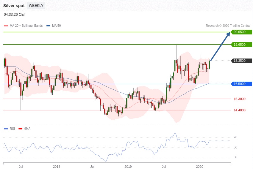Click the RSI legend label

tap(12, 129)
